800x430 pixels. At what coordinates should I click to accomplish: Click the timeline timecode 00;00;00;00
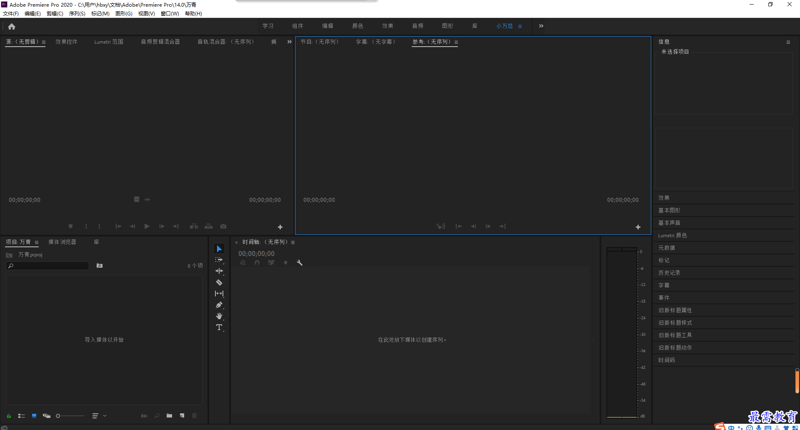[x=256, y=254]
